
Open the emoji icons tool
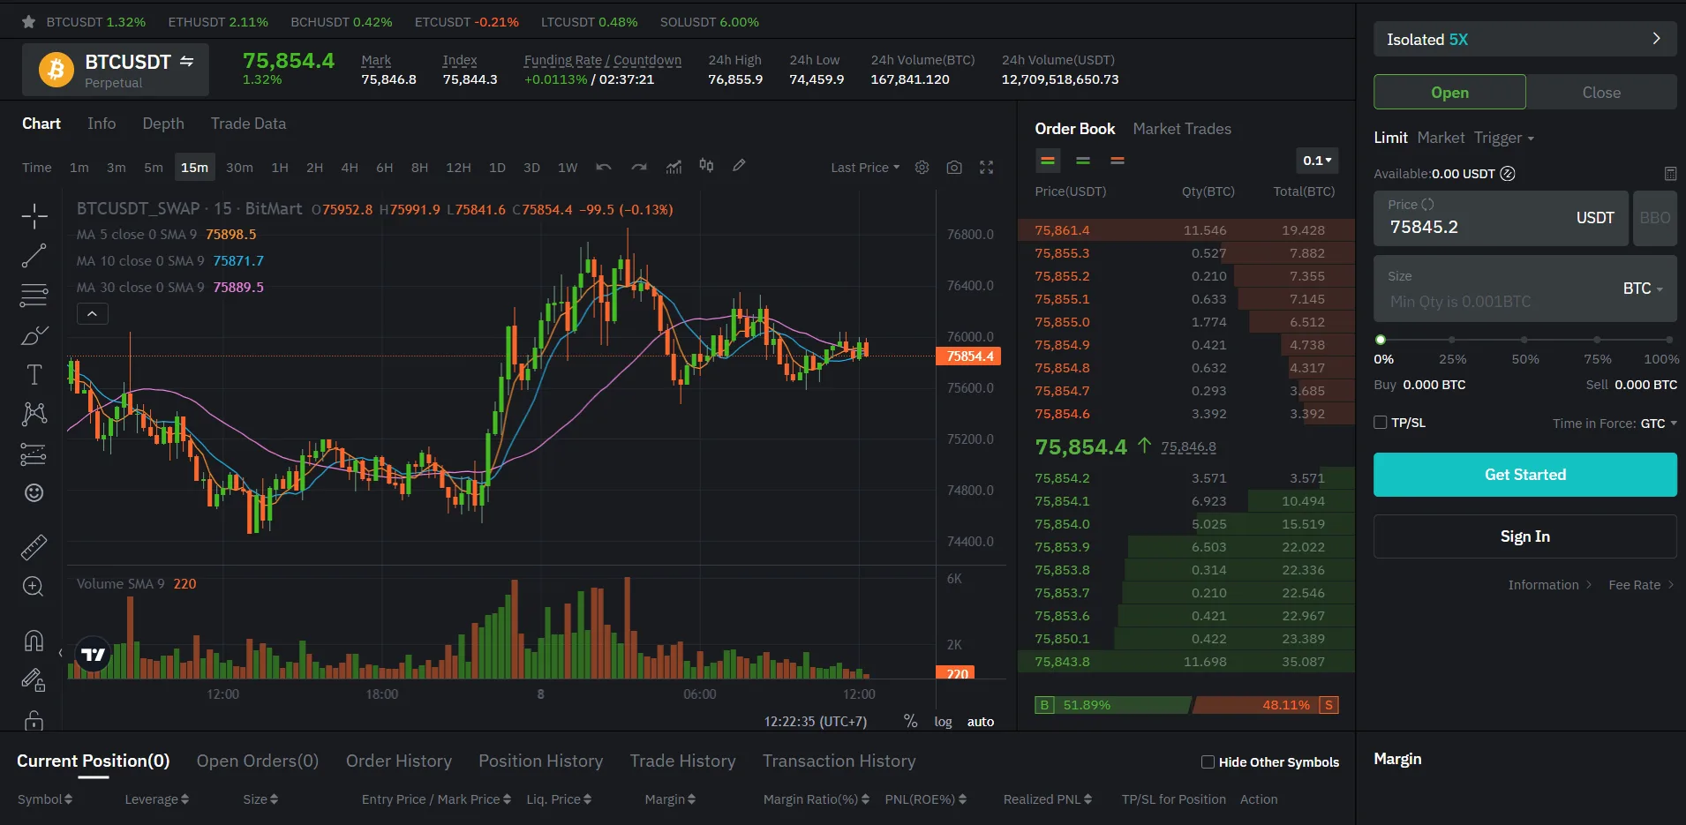(x=34, y=492)
